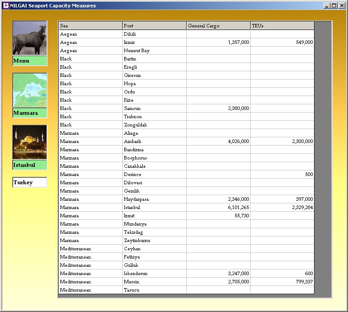Minimize the NILGAI window
The height and width of the screenshot is (312, 348).
[327, 6]
